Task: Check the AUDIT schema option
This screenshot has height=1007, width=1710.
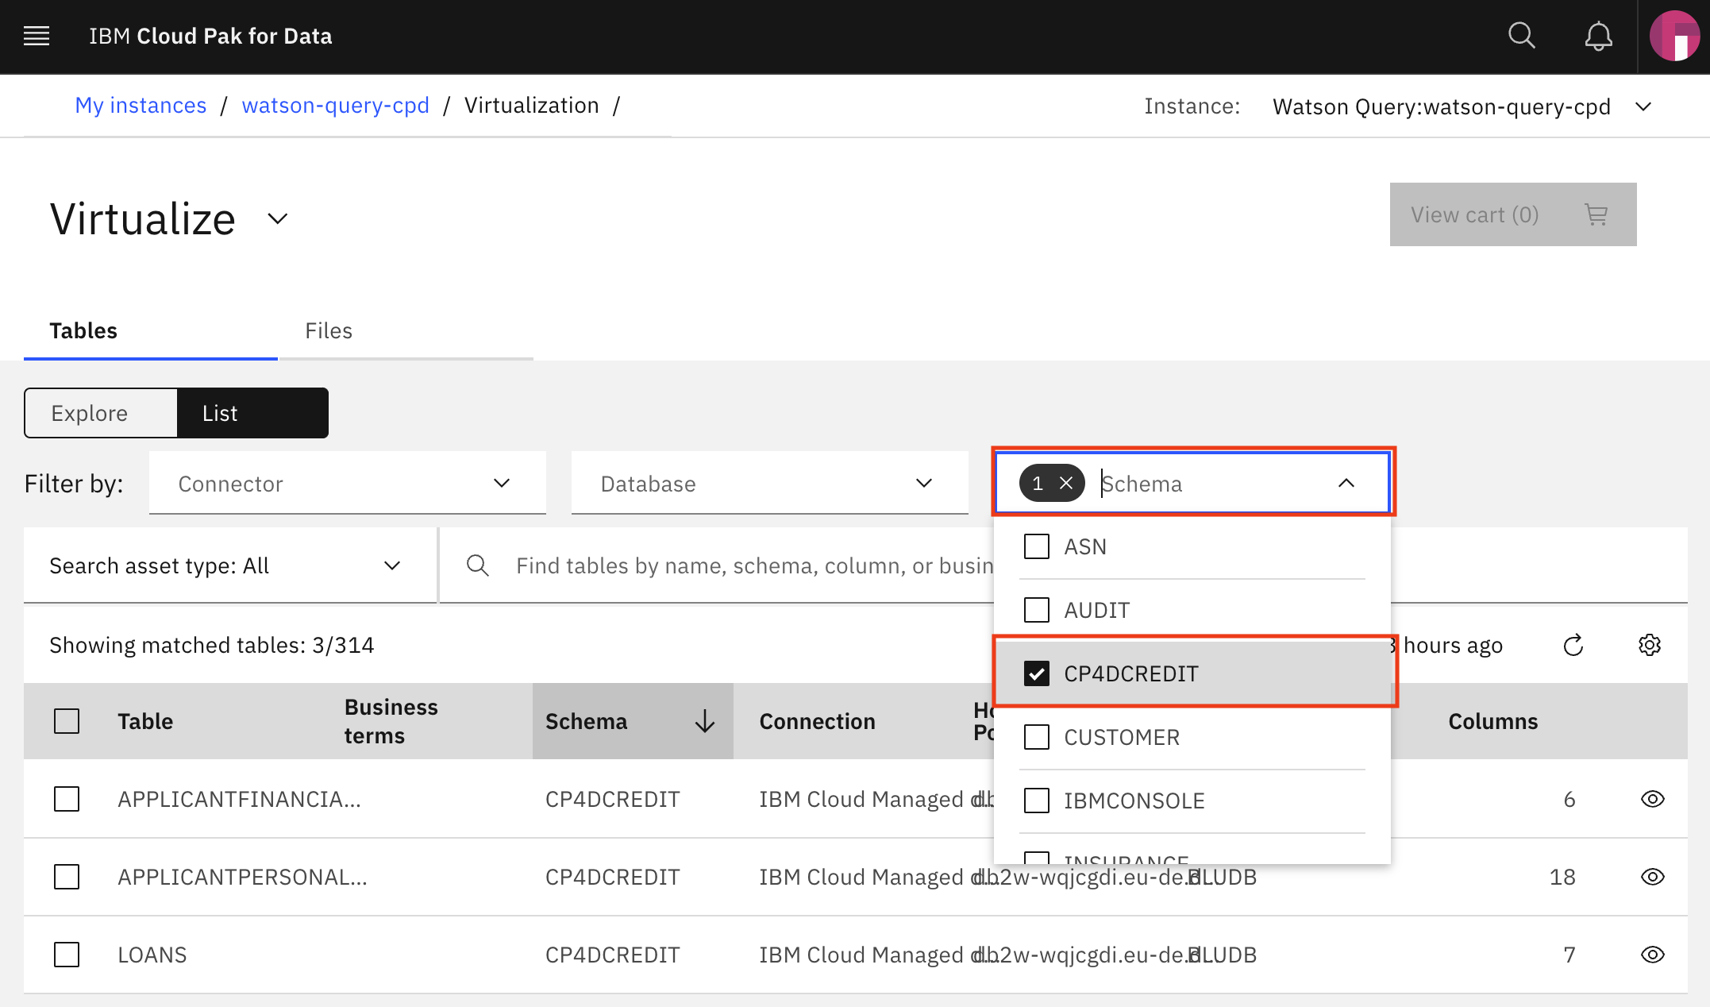Action: pos(1036,610)
